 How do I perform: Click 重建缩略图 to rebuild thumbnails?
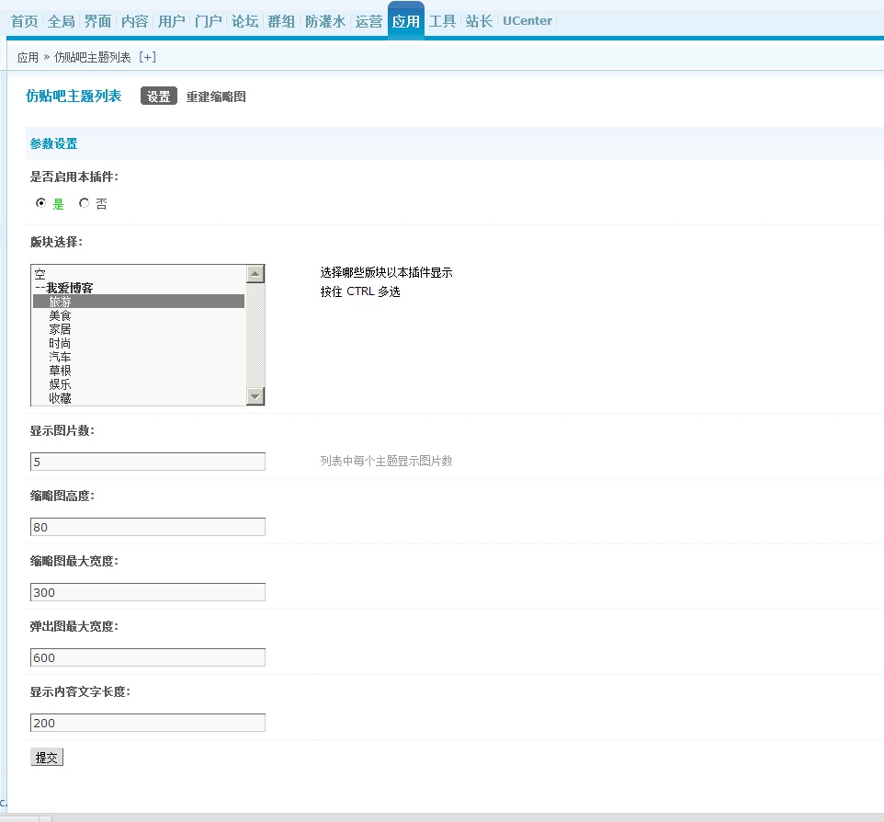216,96
